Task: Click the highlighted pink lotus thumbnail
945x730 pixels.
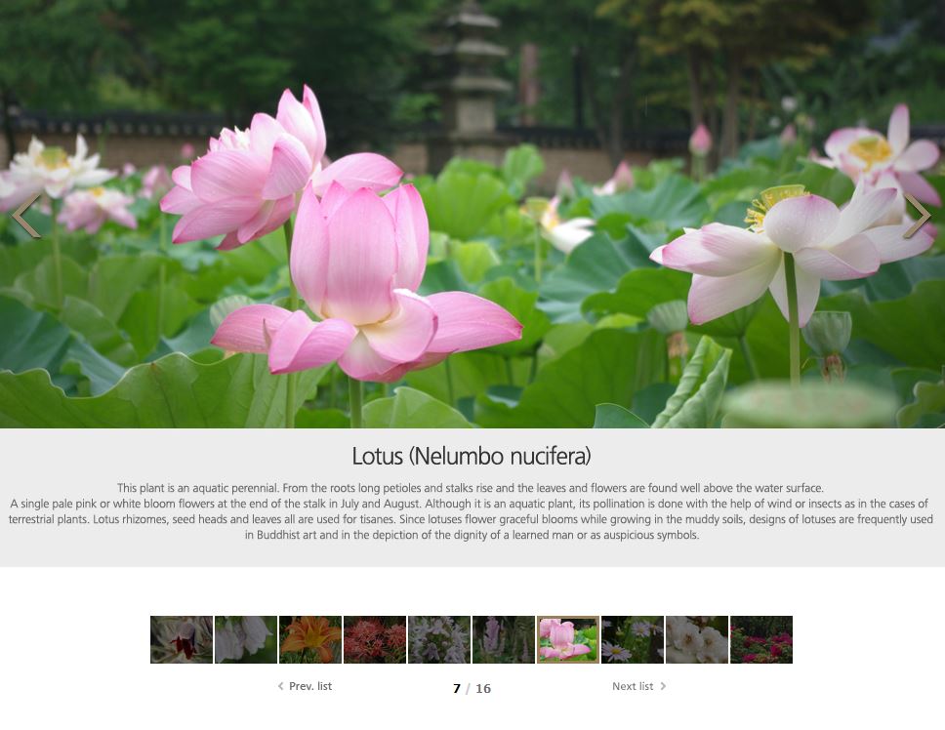Action: (568, 639)
